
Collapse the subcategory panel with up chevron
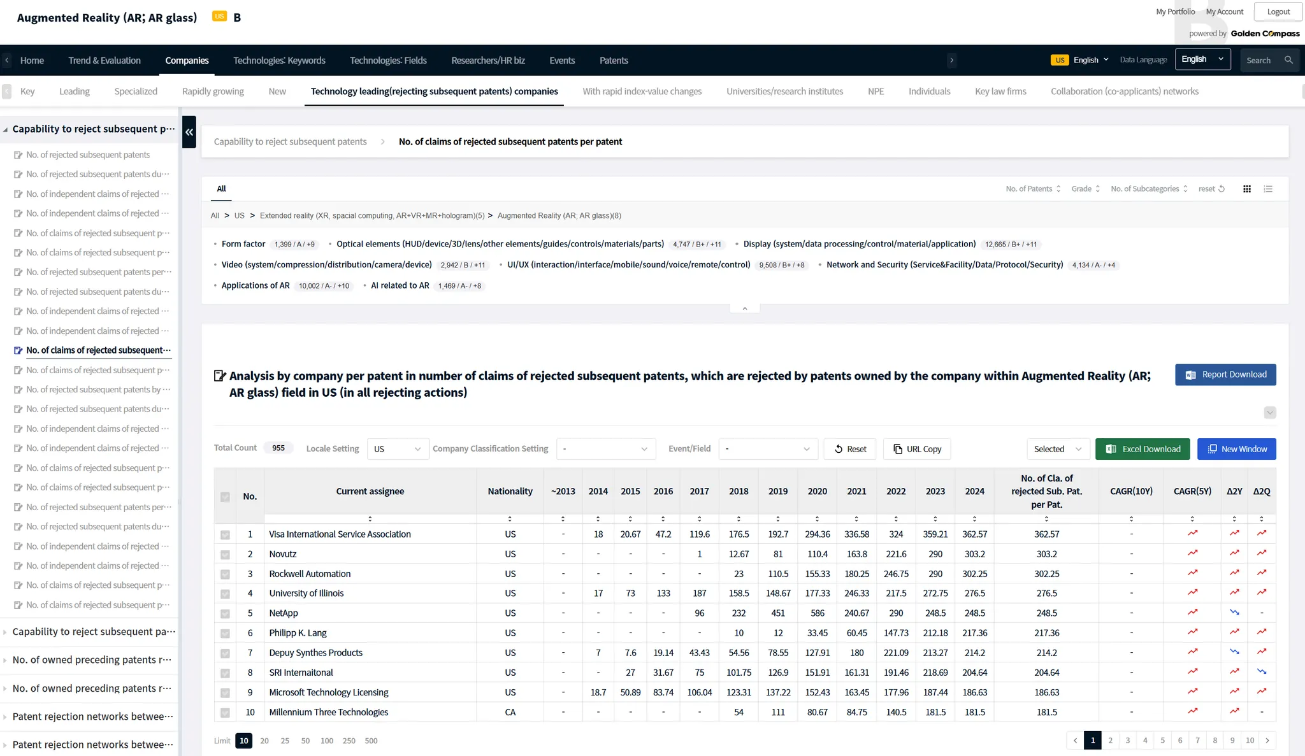pyautogui.click(x=744, y=309)
